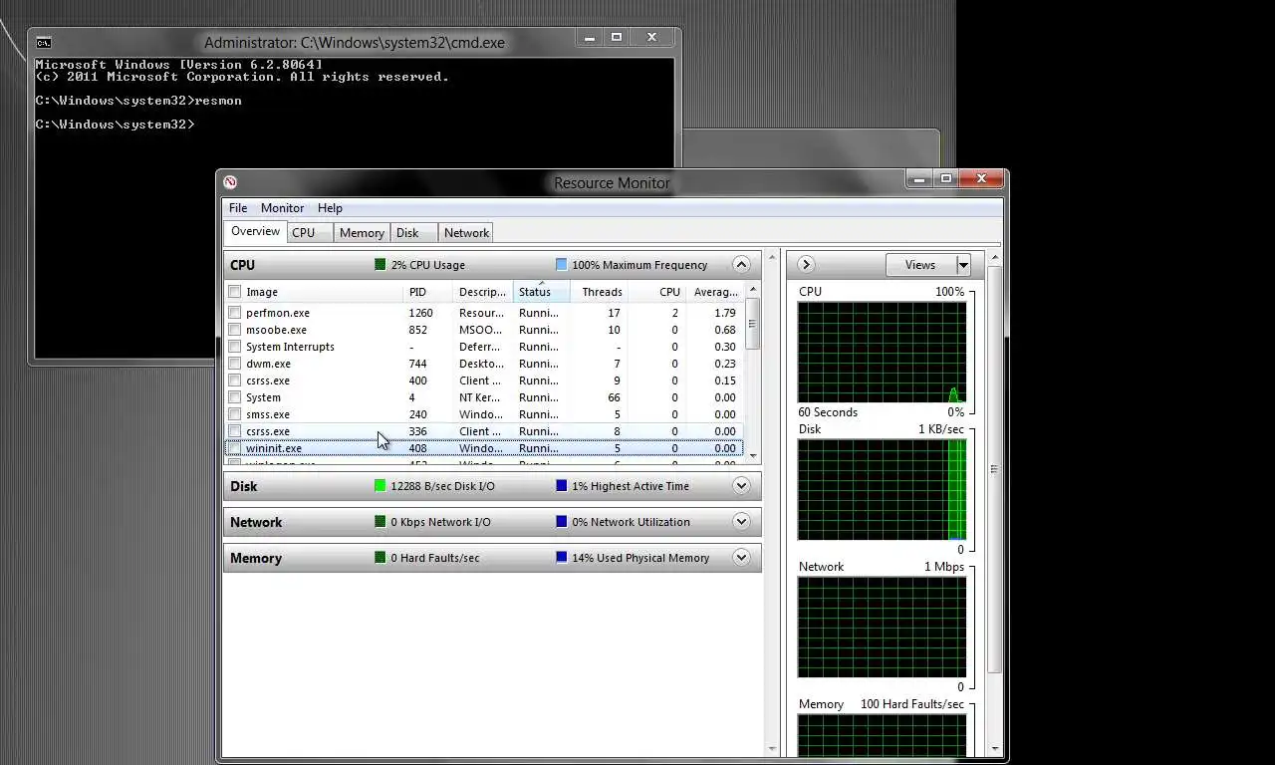Click the Resource Monitor title bar icon
This screenshot has height=765, width=1275.
pos(230,182)
